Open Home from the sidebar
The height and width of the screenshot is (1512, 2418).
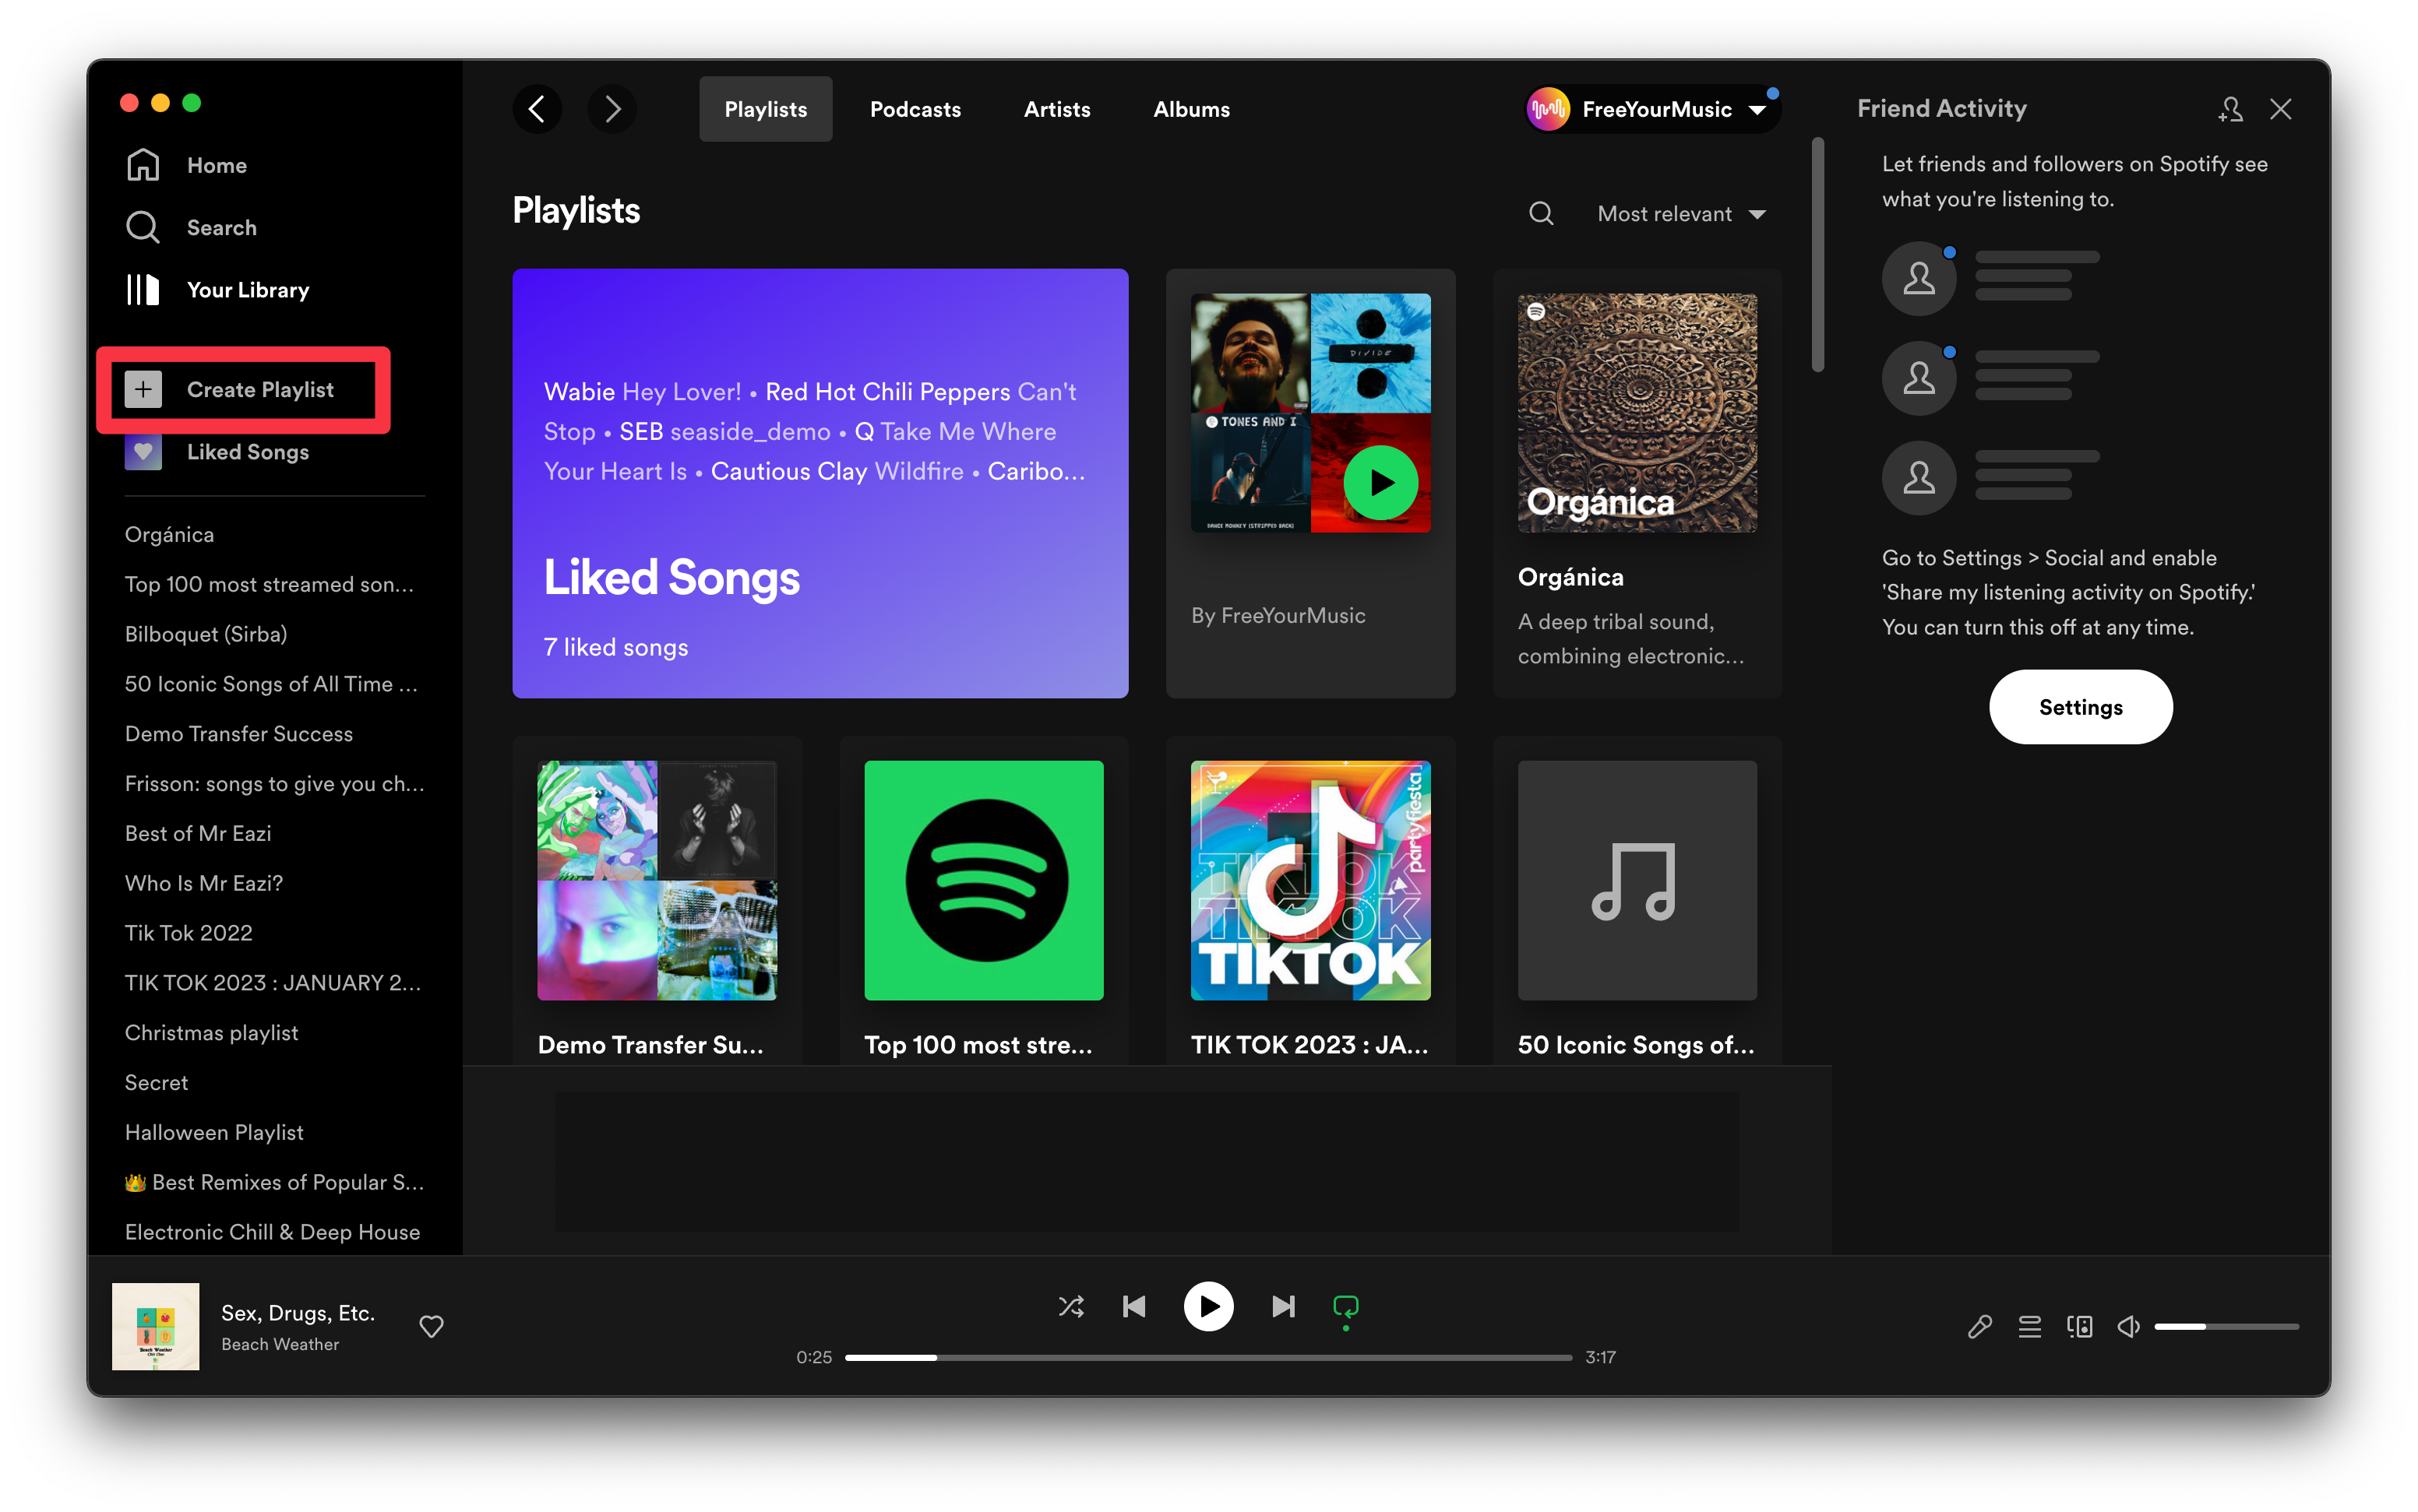coord(186,165)
